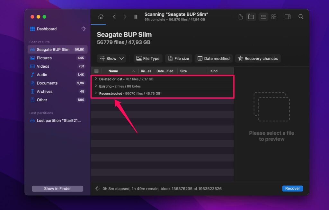Click the Audio music note icon
This screenshot has height=210, width=329.
[32, 74]
